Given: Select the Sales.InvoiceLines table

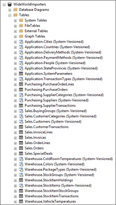Looking at the screenshot, I should pyautogui.click(x=39, y=132).
